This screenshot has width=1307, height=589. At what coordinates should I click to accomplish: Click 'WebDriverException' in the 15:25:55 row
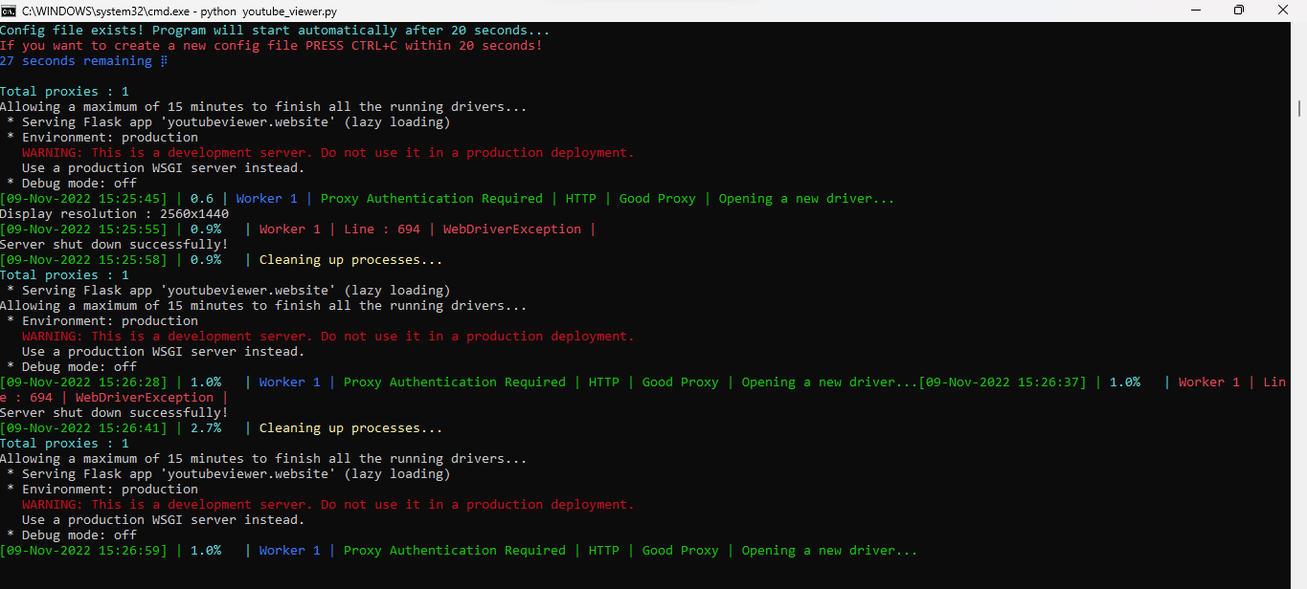pyautogui.click(x=512, y=229)
